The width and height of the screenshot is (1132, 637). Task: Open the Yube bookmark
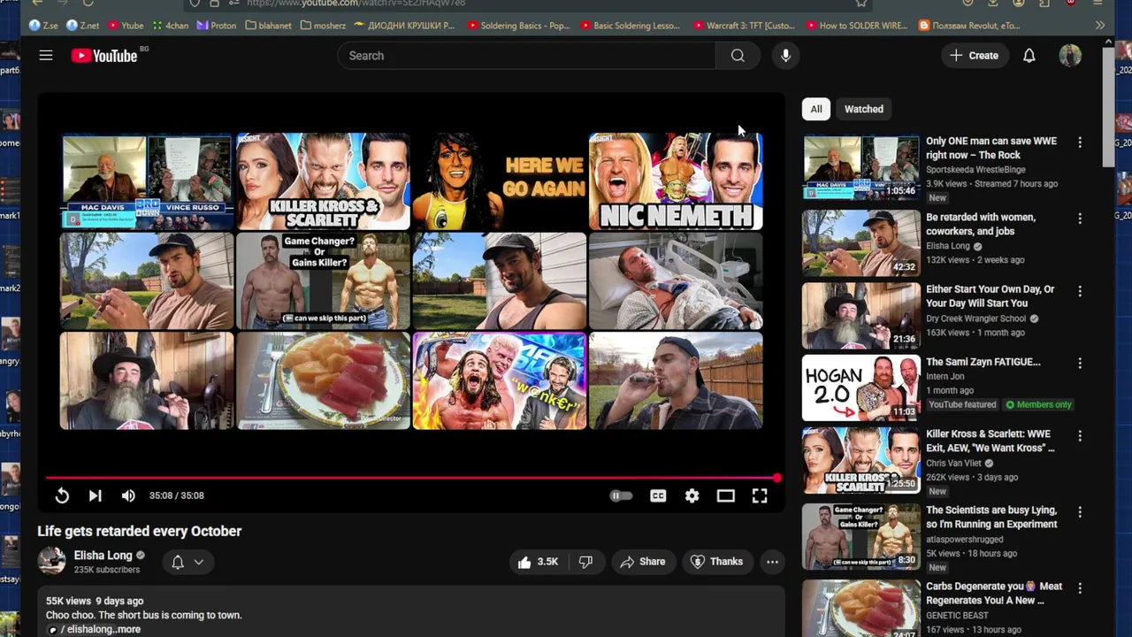126,26
